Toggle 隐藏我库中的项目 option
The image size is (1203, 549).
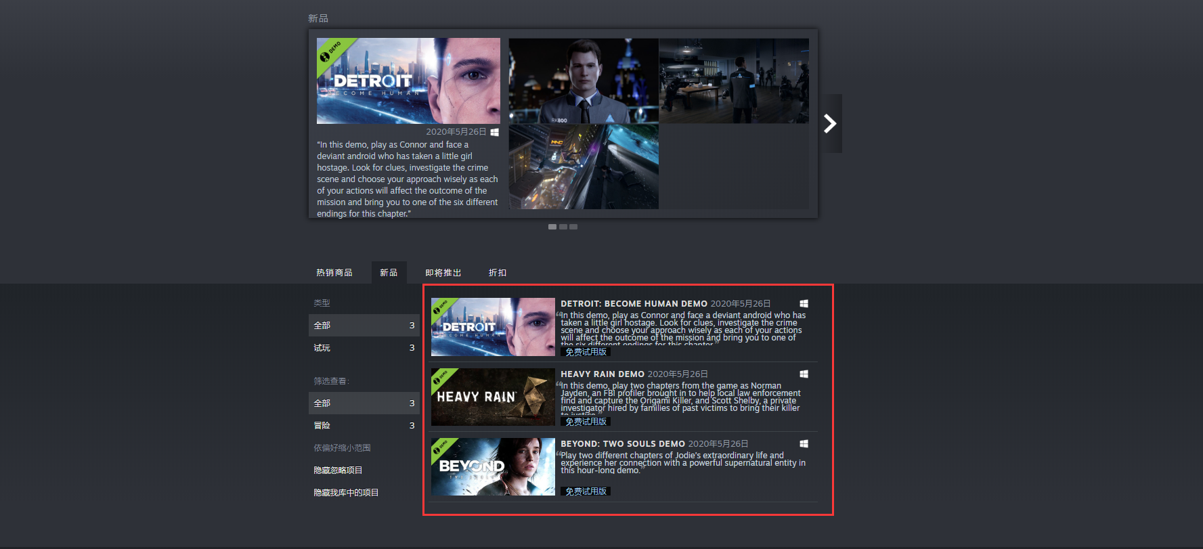[x=346, y=493]
